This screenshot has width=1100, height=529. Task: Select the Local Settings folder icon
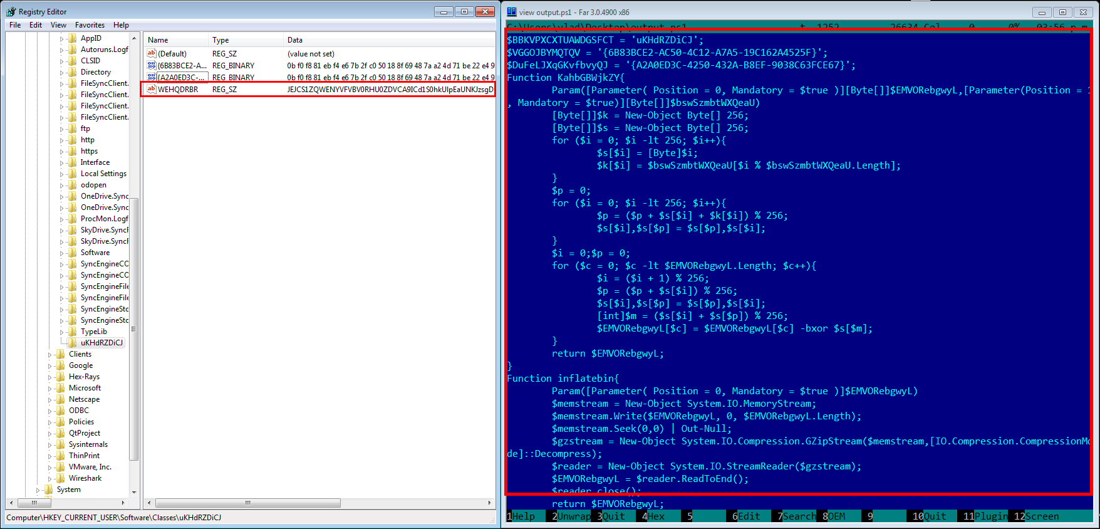(x=73, y=174)
